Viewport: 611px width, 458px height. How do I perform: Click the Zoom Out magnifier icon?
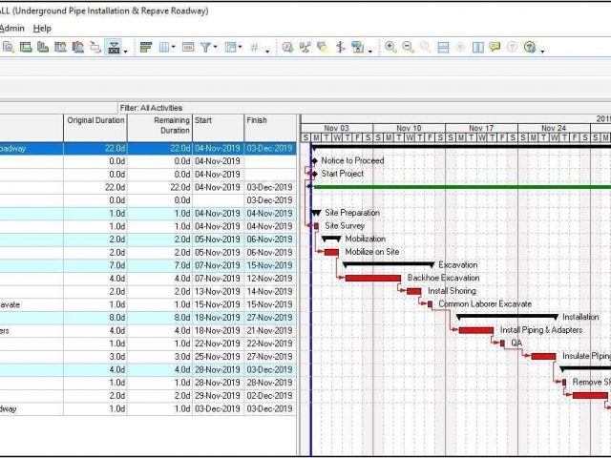click(408, 47)
